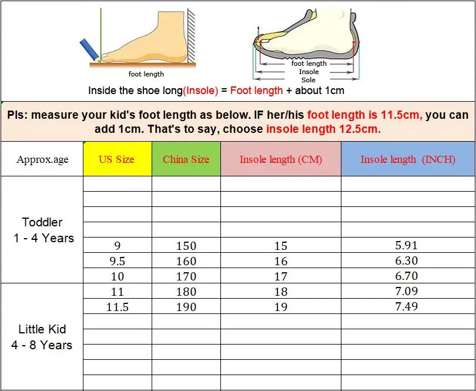Click insole length '18' cm cell
Image resolution: width=476 pixels, height=391 pixels.
coord(281,291)
